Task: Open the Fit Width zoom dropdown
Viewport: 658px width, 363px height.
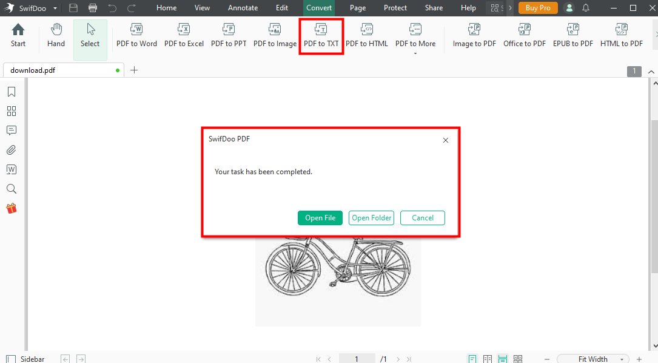Action: click(x=593, y=359)
